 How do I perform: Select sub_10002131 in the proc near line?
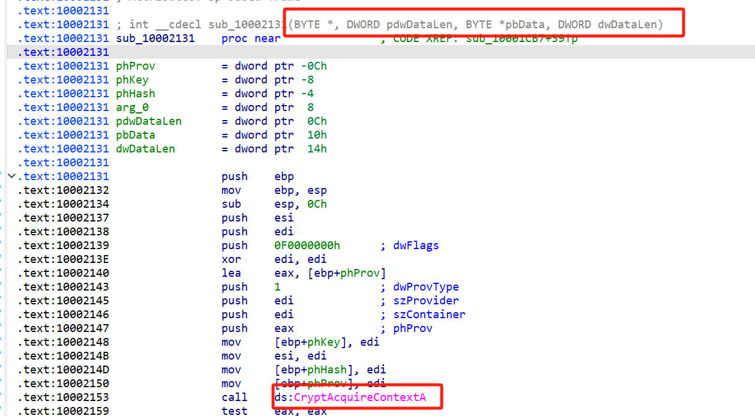tap(155, 38)
